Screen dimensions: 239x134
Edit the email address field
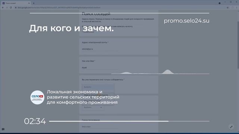(x=100, y=49)
